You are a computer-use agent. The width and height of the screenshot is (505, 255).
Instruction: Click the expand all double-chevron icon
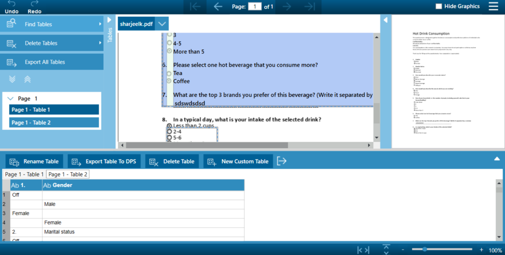point(12,79)
